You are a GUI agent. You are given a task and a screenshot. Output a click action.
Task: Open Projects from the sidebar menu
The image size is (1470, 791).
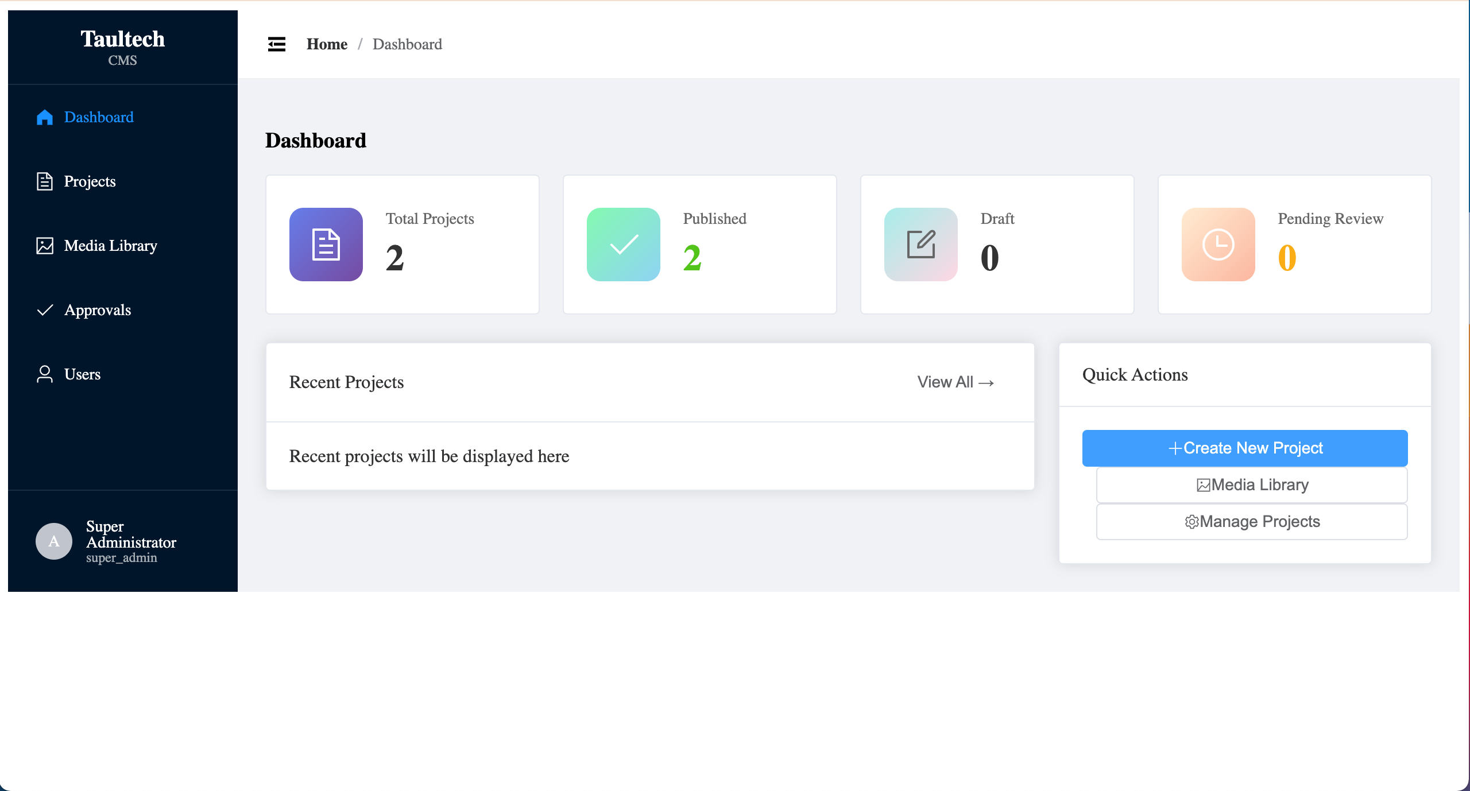pyautogui.click(x=123, y=181)
